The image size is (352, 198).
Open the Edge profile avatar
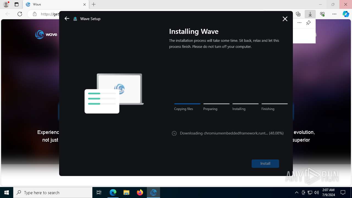tap(6, 4)
